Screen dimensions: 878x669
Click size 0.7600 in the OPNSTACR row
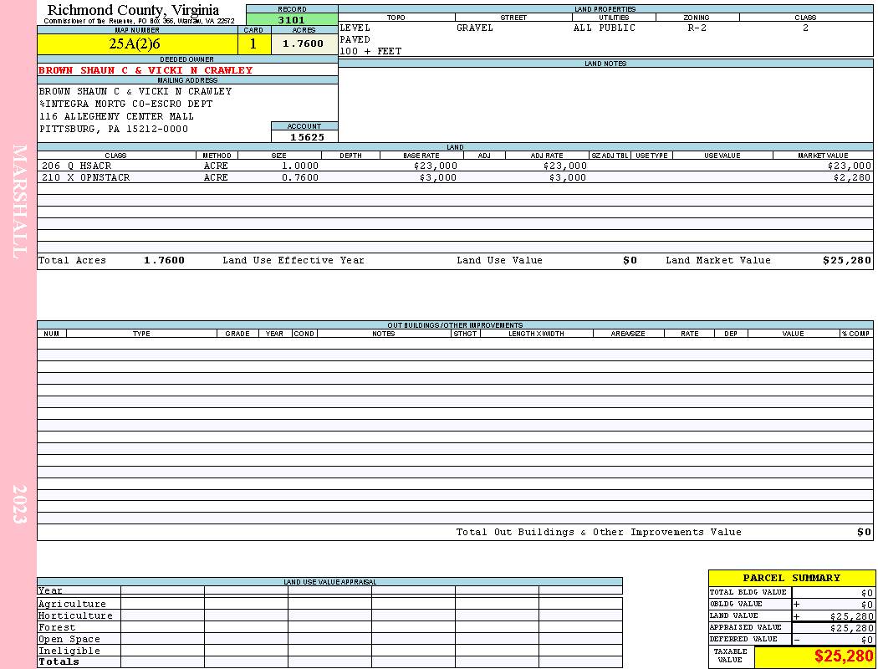[x=300, y=177]
